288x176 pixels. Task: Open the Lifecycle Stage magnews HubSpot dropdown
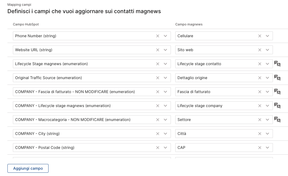coord(165,64)
